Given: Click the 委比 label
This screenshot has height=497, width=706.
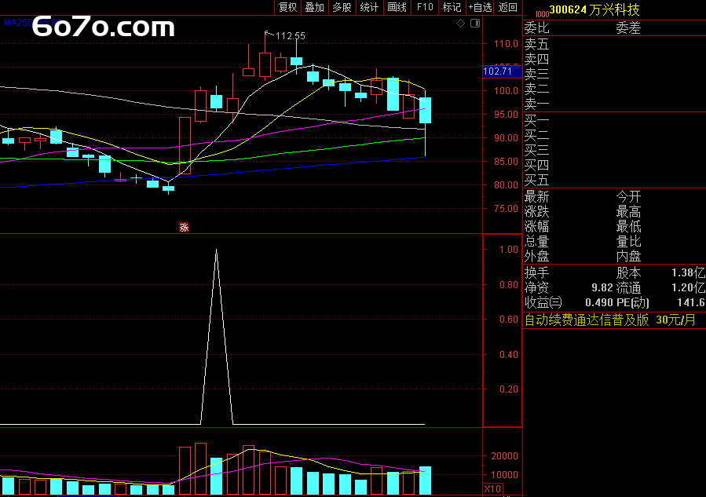Looking at the screenshot, I should point(537,28).
